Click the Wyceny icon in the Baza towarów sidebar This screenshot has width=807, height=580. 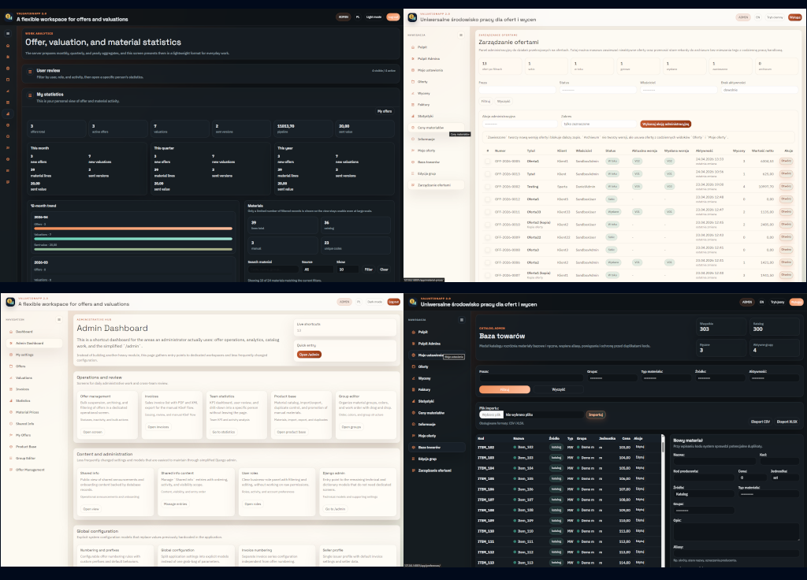(x=413, y=378)
